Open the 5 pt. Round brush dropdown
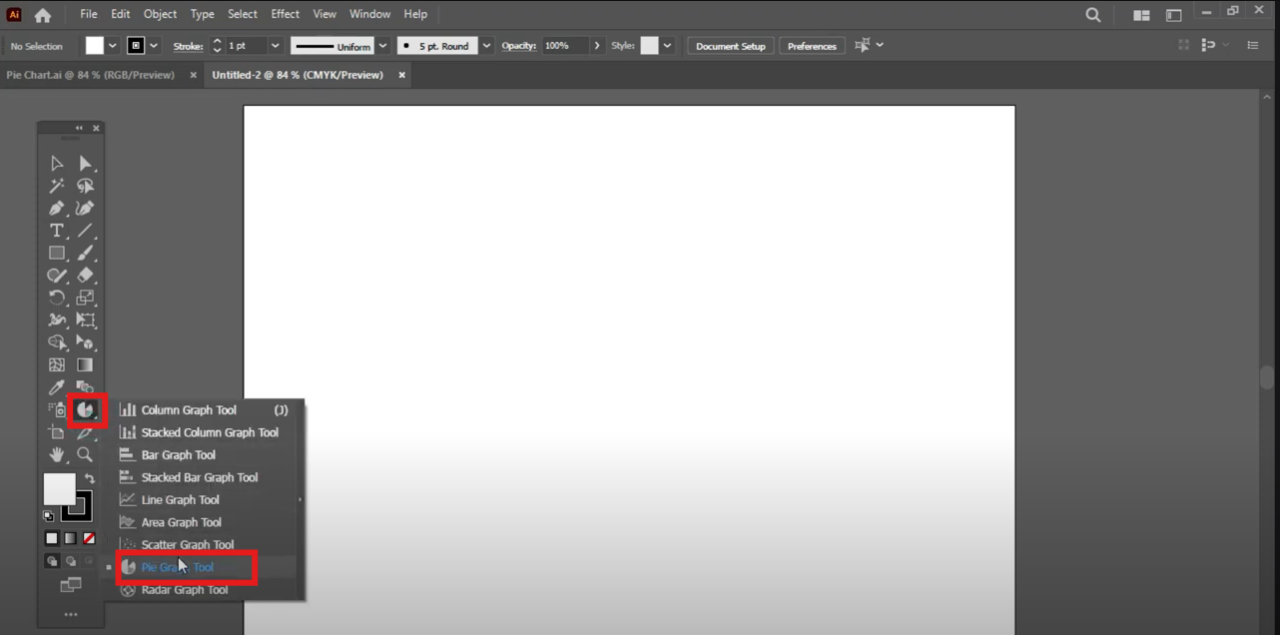Screen dimensions: 1280x635 (x=486, y=46)
